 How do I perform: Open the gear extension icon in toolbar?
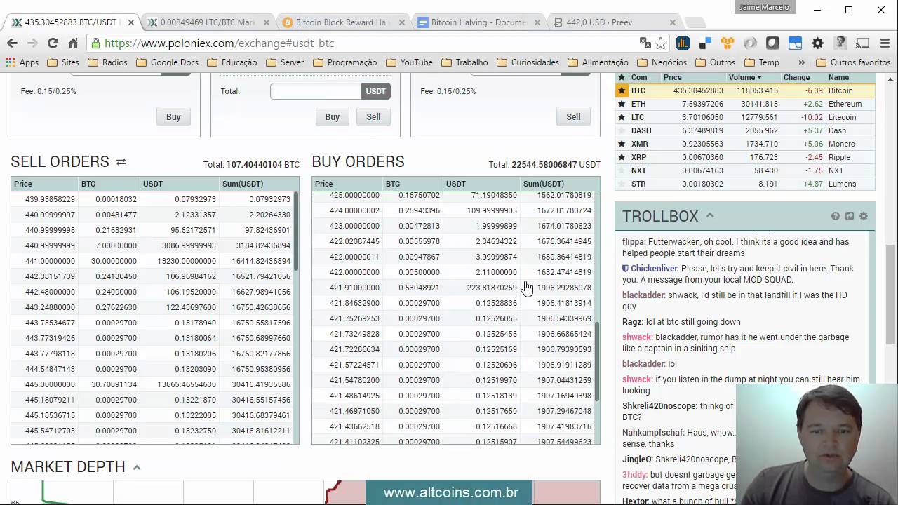[817, 43]
